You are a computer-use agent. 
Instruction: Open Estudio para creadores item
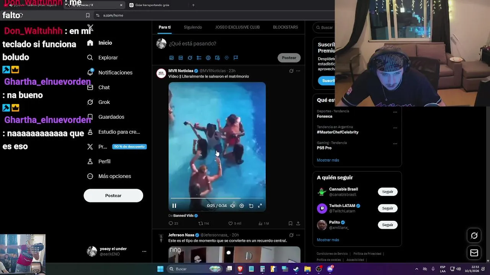click(x=113, y=132)
